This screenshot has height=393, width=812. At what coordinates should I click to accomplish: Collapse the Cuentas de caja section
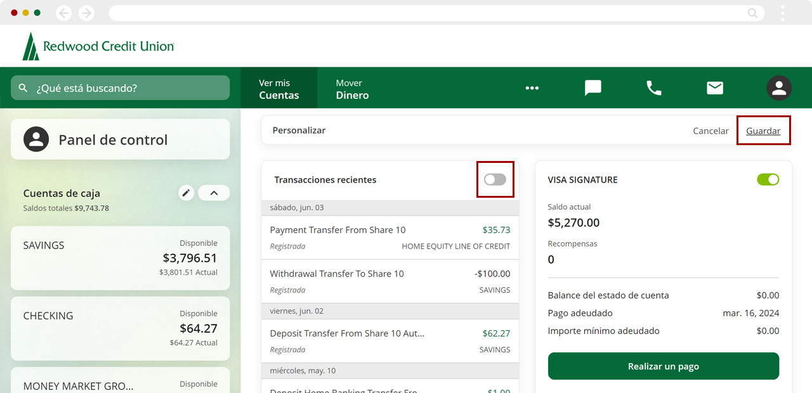click(x=214, y=193)
